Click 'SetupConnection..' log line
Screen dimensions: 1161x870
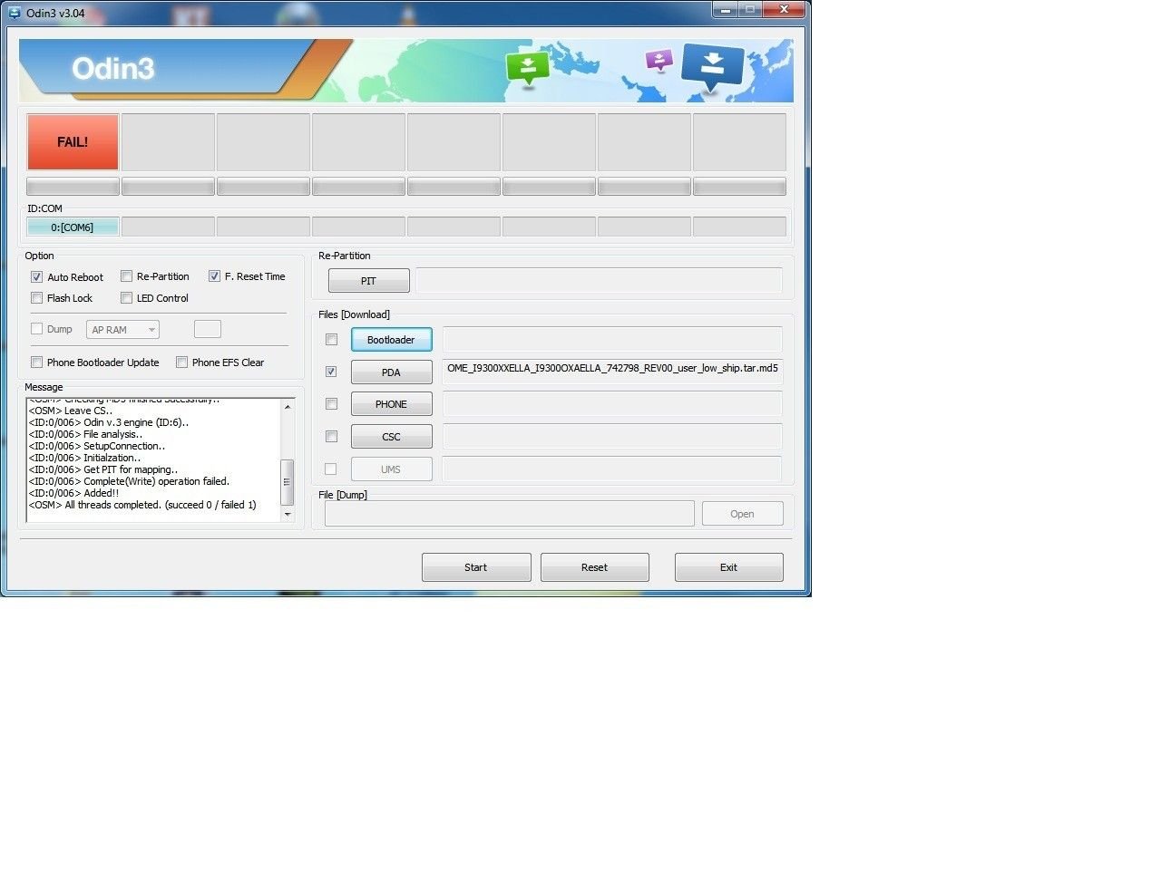pyautogui.click(x=97, y=446)
